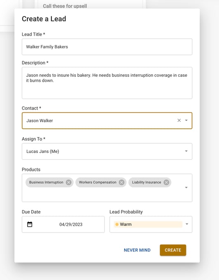Open the Products dropdown arrow
Image resolution: width=219 pixels, height=280 pixels.
(x=186, y=187)
